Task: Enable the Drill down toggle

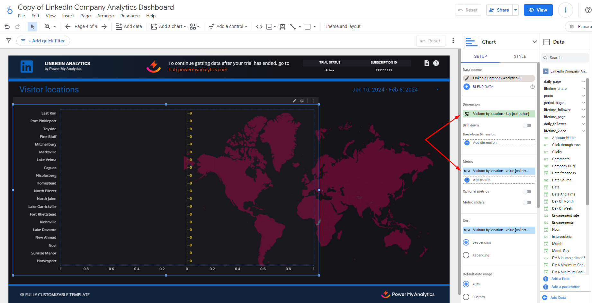Action: (x=527, y=126)
